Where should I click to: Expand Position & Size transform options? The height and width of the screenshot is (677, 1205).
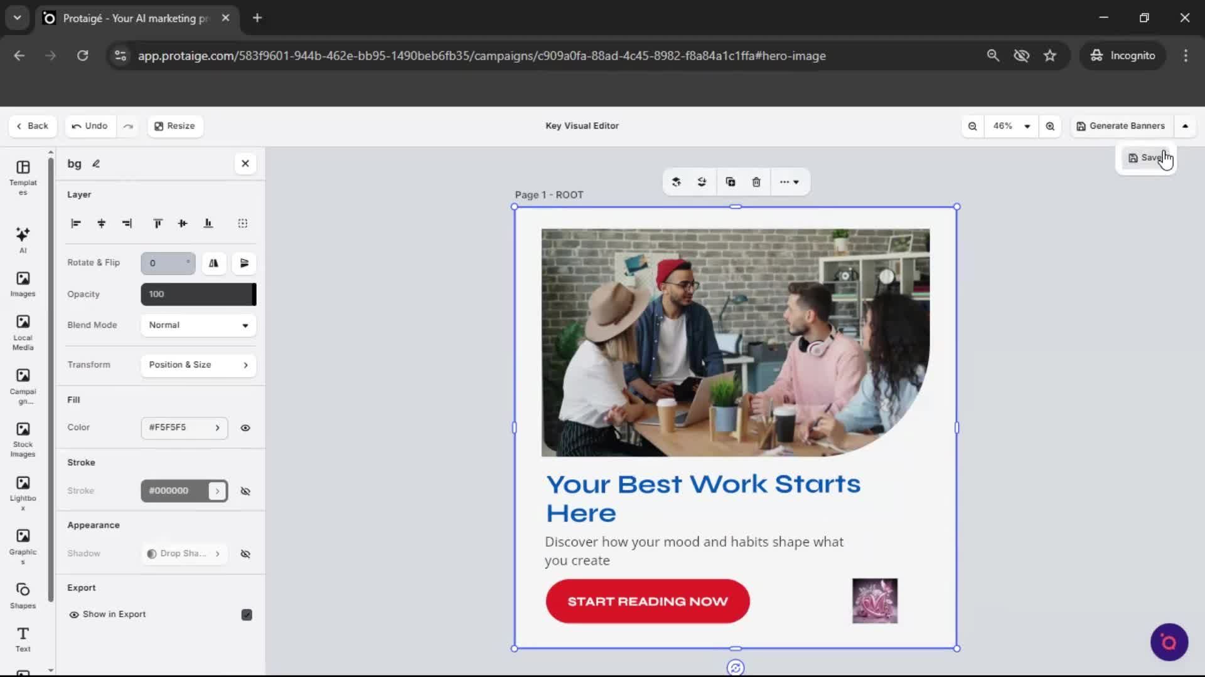(198, 365)
